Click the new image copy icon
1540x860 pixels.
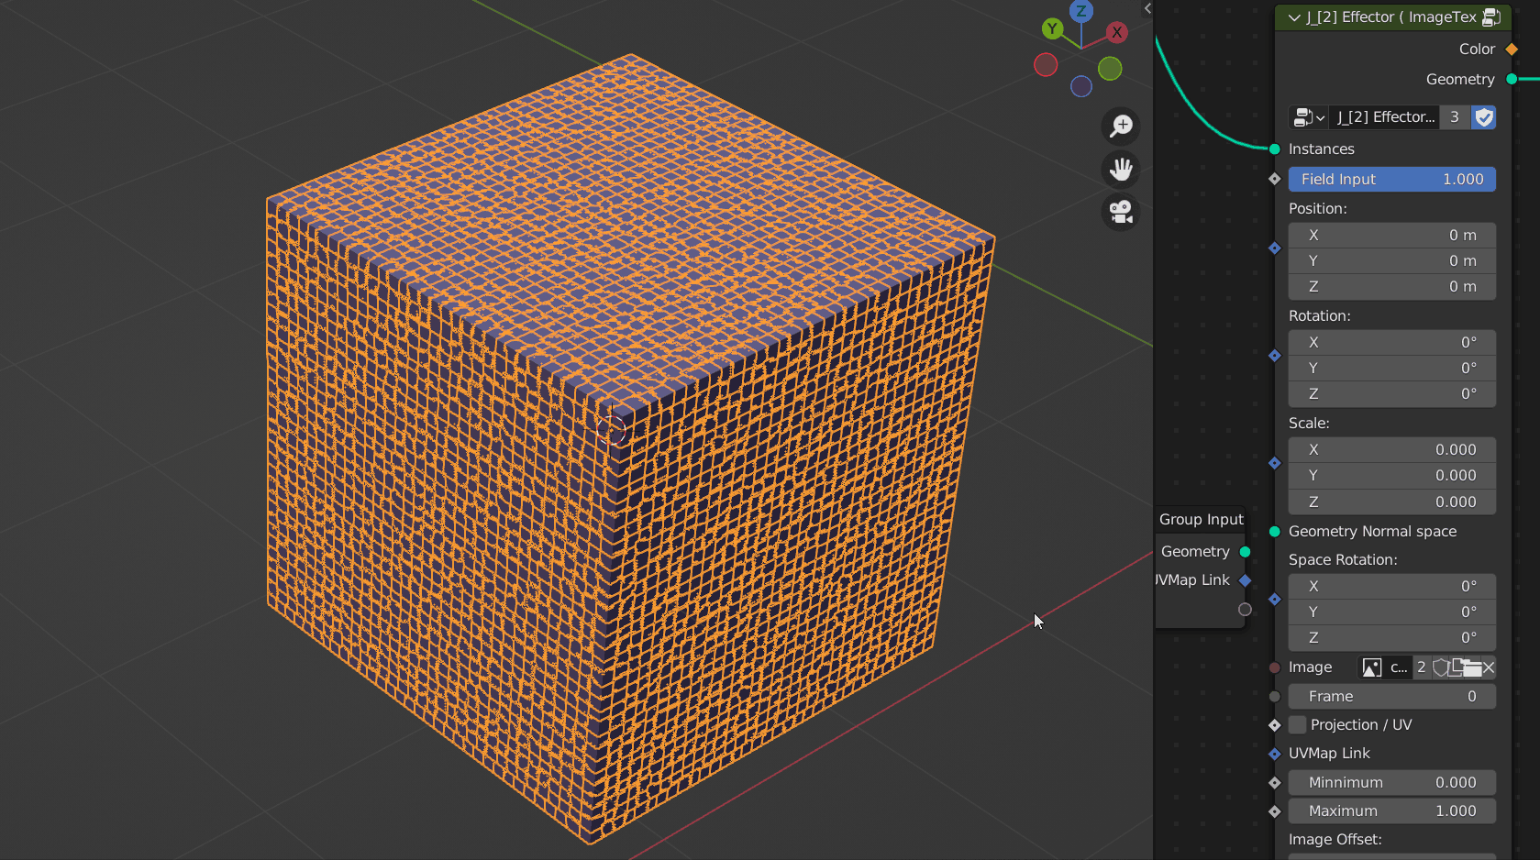tap(1457, 667)
